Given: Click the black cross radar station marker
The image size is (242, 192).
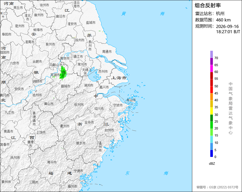Looking at the screenshot, I should click(96, 96).
